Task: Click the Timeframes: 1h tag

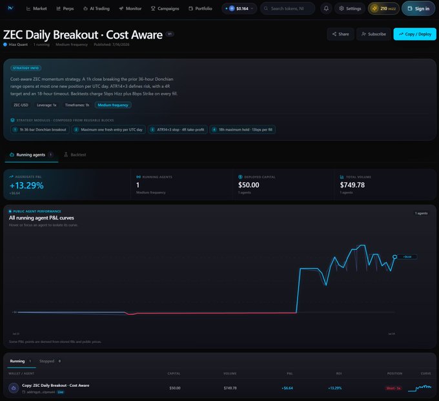Action: pyautogui.click(x=77, y=105)
